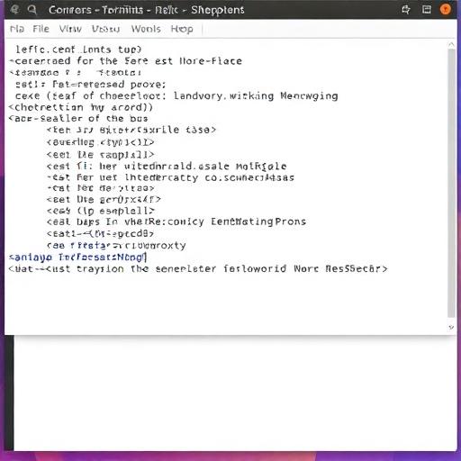Open the 'Fla' menu
Image resolution: width=461 pixels, height=461 pixels.
point(17,29)
